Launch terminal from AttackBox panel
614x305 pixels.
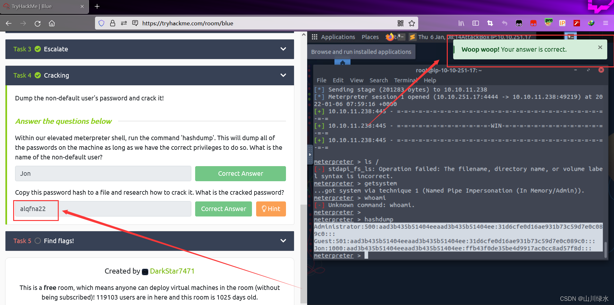coord(401,37)
